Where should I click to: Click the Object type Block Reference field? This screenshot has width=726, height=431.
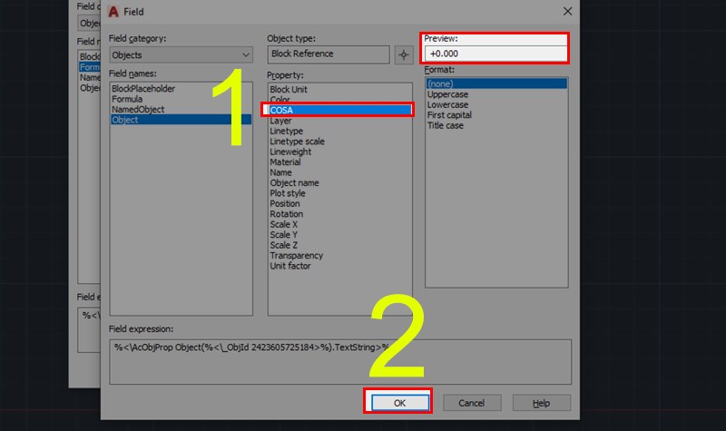click(329, 54)
